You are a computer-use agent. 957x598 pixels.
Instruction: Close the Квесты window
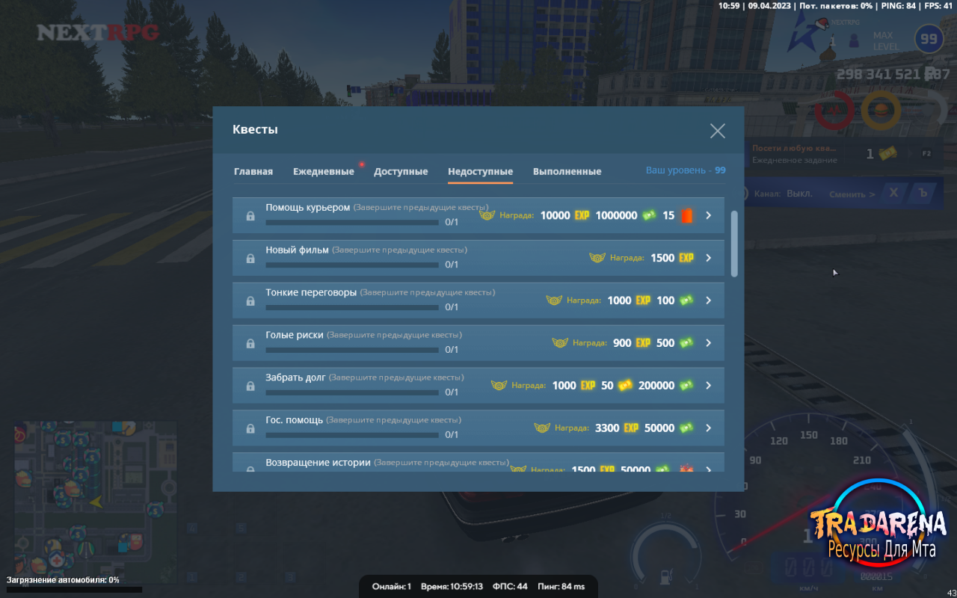coord(718,131)
